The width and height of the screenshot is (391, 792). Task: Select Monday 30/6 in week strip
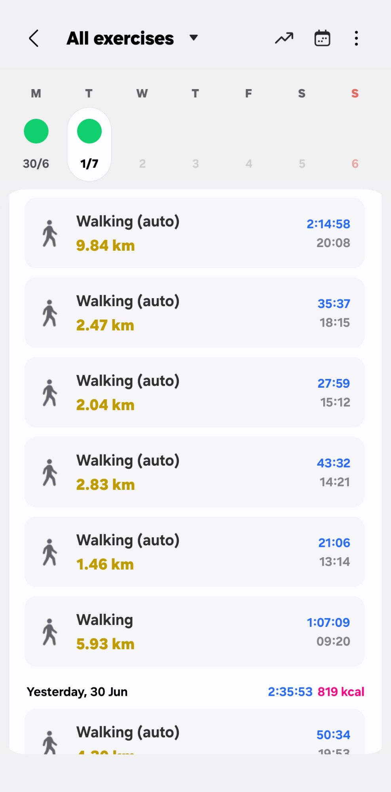[36, 163]
